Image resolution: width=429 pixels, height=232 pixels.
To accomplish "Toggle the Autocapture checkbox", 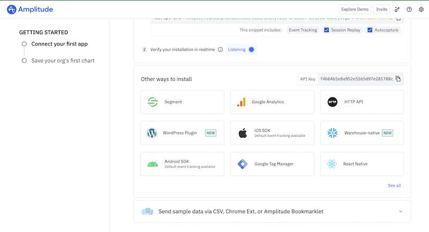I will click(369, 30).
